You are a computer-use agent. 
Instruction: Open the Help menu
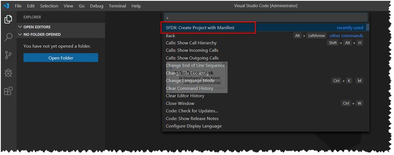pos(136,6)
